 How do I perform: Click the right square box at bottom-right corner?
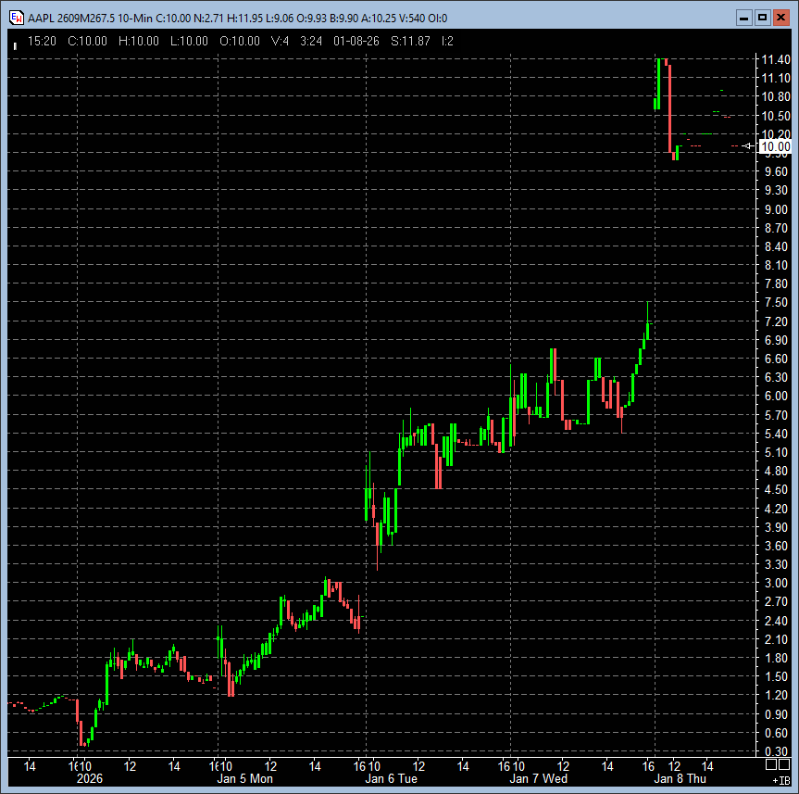coord(785,765)
